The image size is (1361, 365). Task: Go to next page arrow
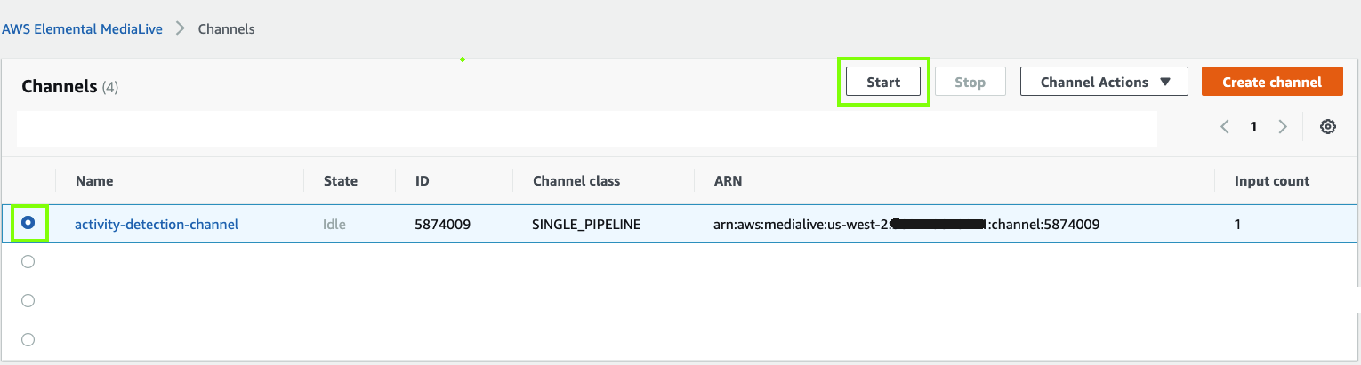tap(1283, 127)
